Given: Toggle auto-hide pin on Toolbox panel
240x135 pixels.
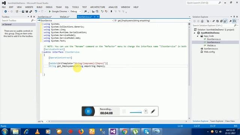Looking at the screenshot, I should (31, 16).
